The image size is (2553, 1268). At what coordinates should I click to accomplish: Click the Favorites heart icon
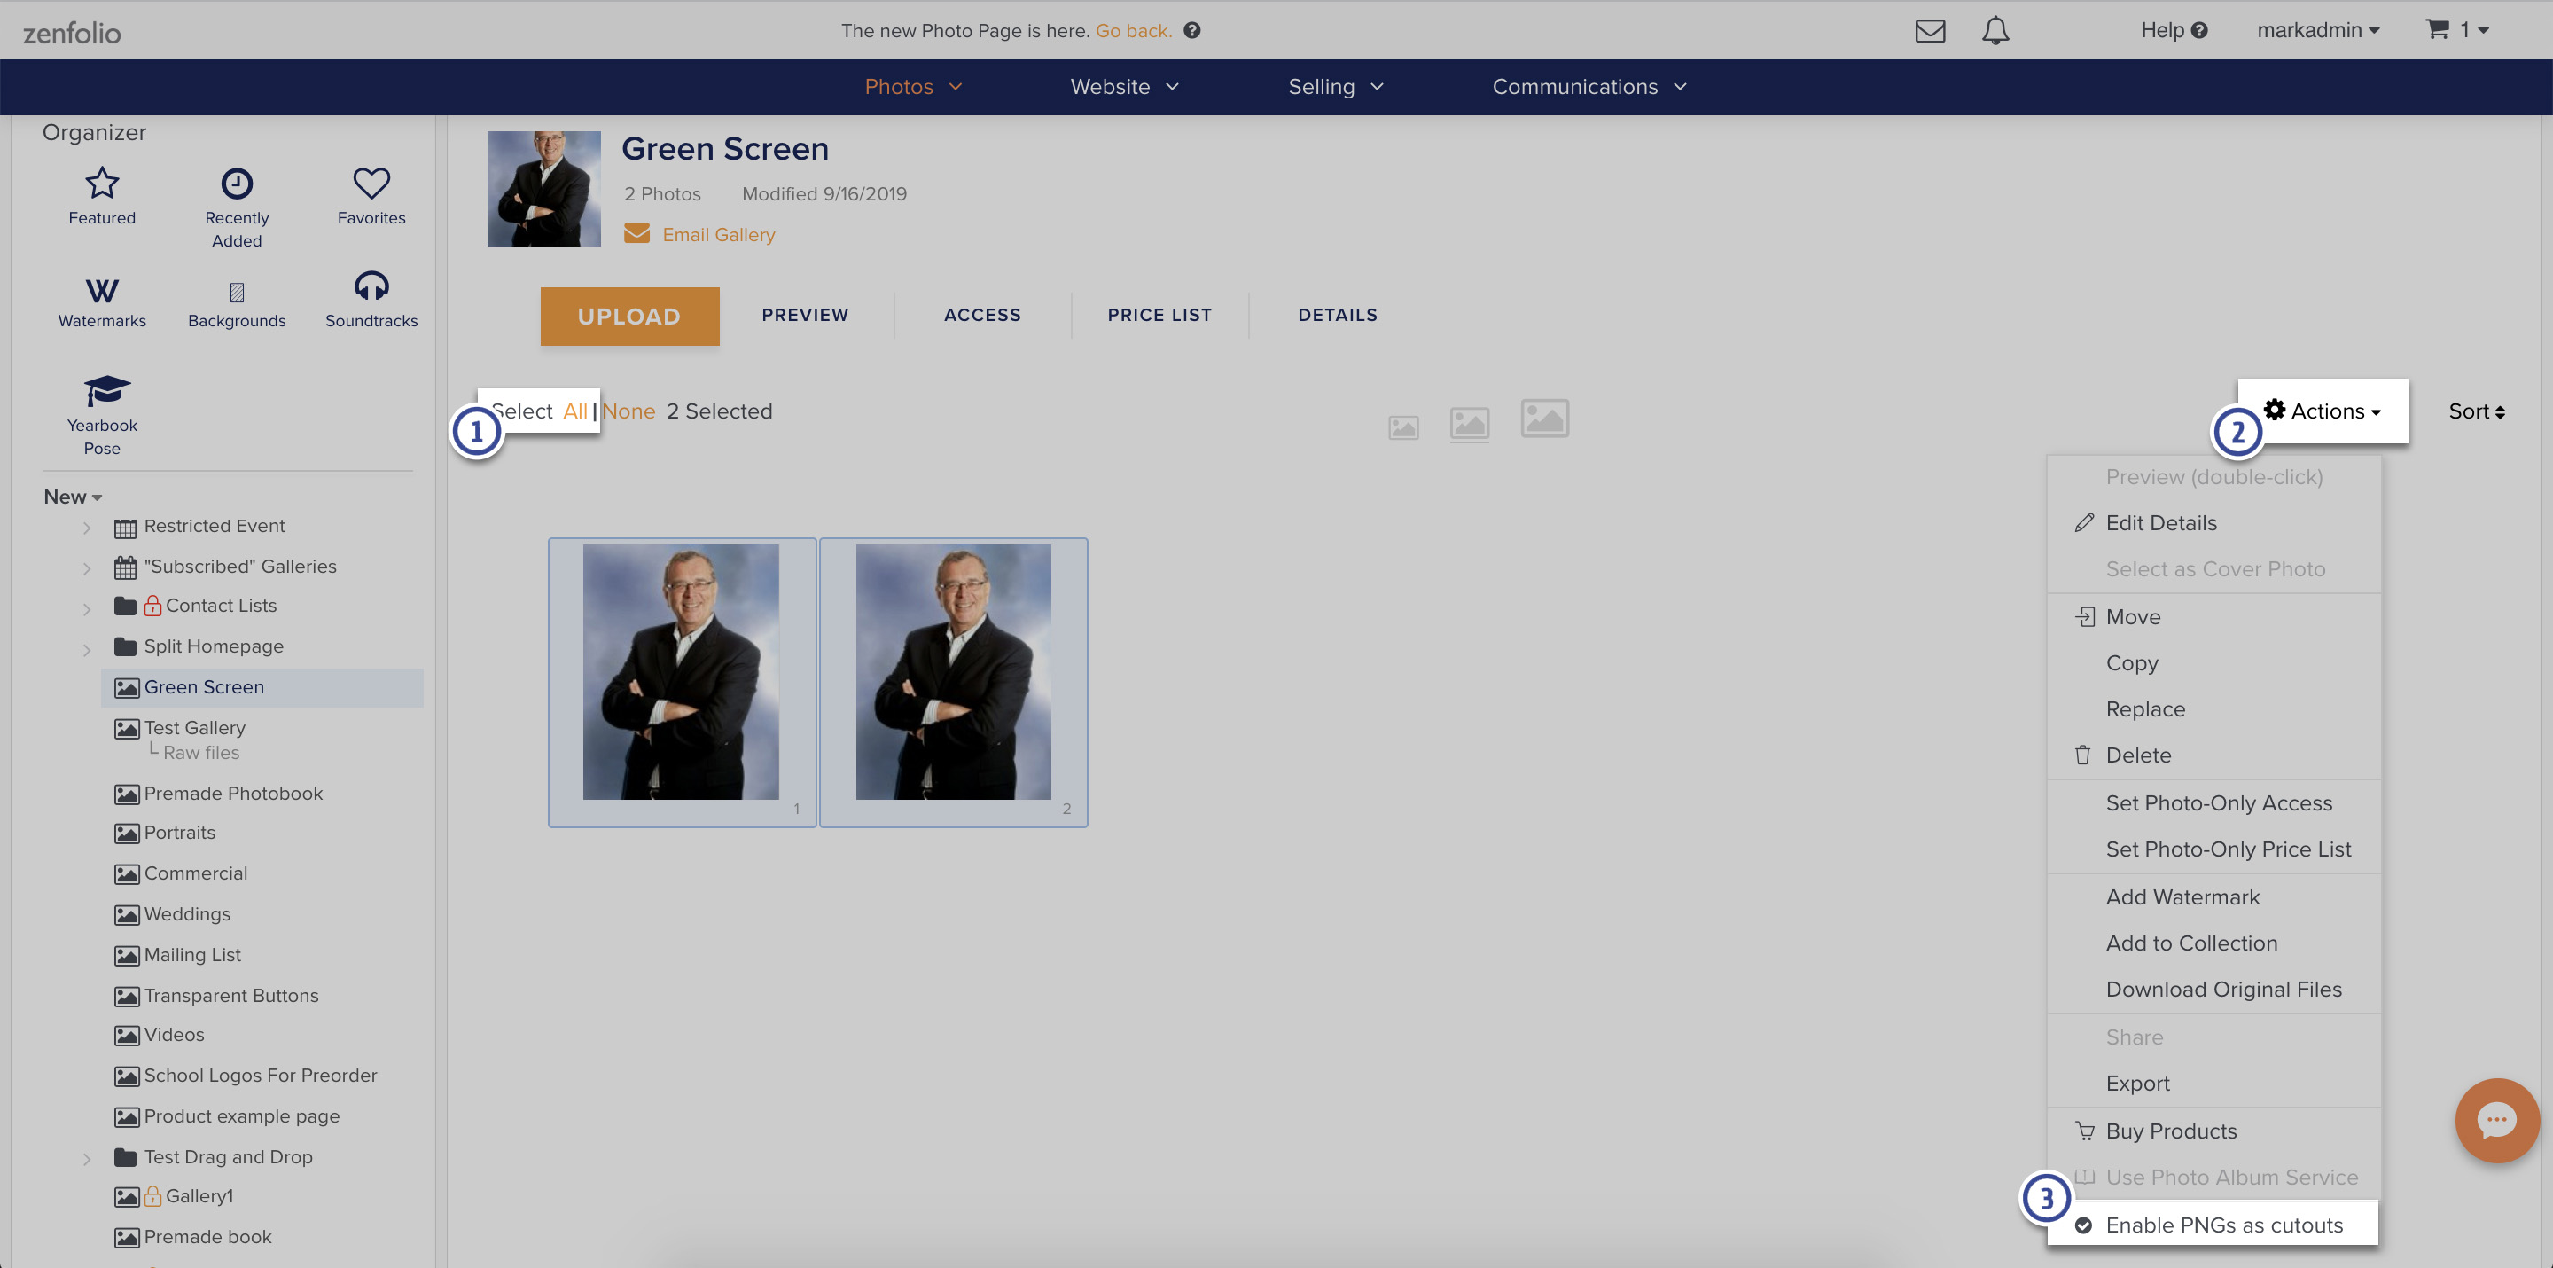(x=371, y=184)
